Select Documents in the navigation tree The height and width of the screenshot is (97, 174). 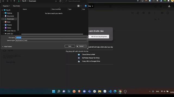[x=10, y=16]
